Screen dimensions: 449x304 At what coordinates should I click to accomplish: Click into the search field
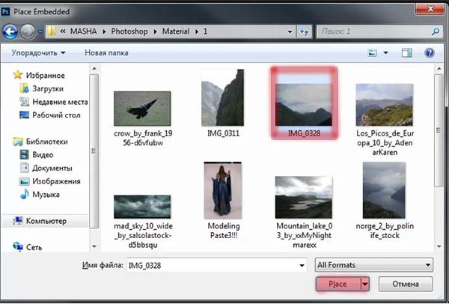tap(375, 31)
